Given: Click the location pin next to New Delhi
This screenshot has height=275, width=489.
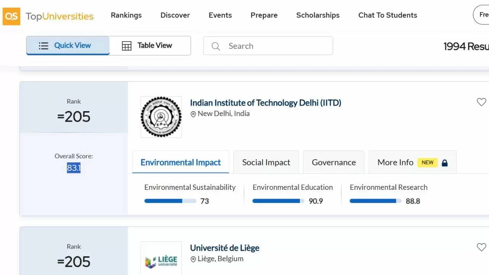Looking at the screenshot, I should point(193,113).
